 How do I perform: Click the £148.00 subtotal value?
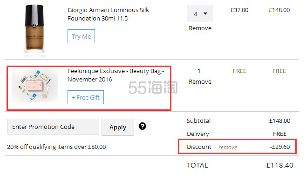pos(279,121)
